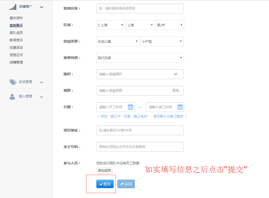
Task: Expand the 登入管理 section chevron
Action: click(x=41, y=96)
